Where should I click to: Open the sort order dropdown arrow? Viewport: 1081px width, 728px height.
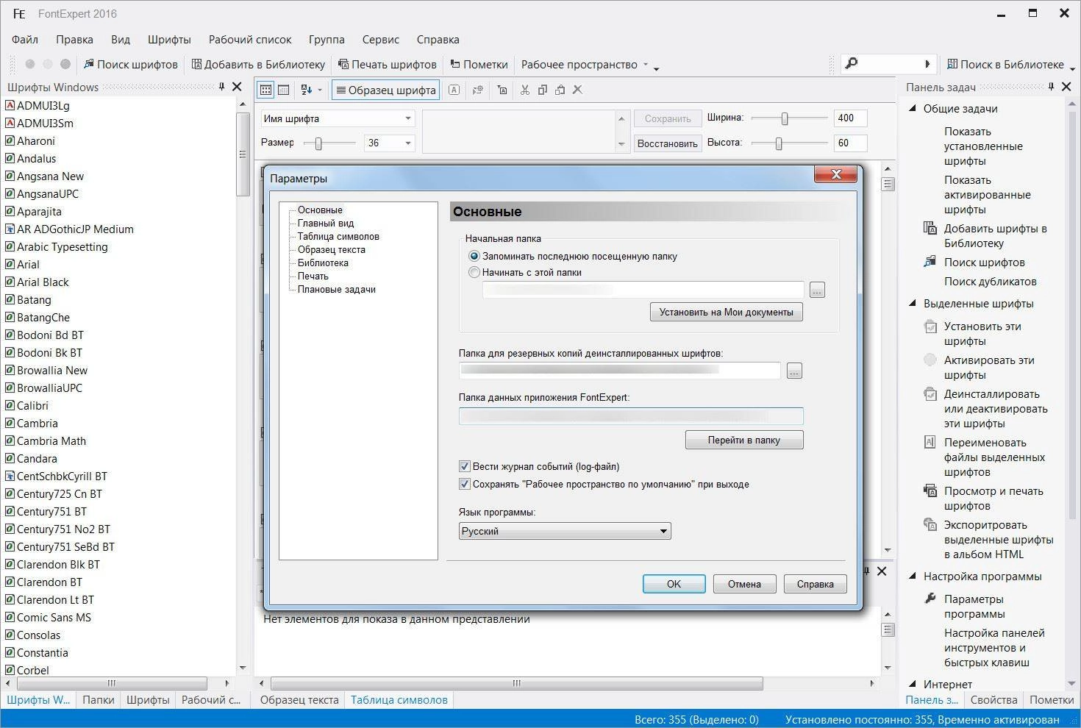coord(319,90)
